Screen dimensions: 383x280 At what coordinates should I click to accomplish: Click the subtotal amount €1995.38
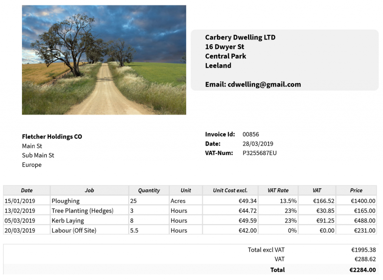click(x=364, y=250)
